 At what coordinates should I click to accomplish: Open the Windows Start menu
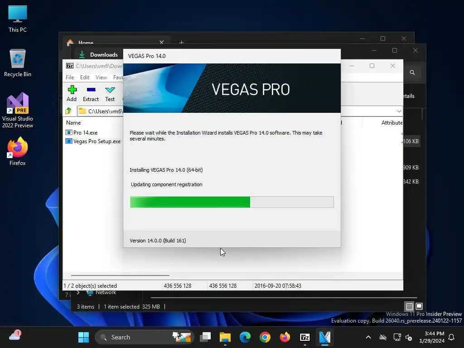[x=83, y=337]
